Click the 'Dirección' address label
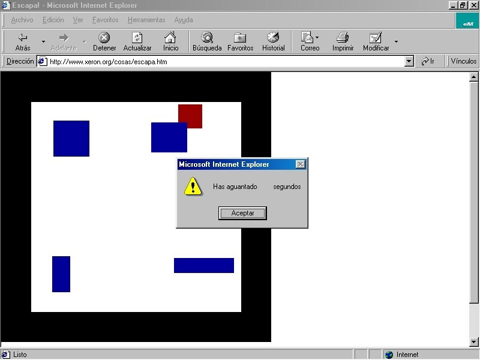Image resolution: width=480 pixels, height=360 pixels. pyautogui.click(x=20, y=61)
